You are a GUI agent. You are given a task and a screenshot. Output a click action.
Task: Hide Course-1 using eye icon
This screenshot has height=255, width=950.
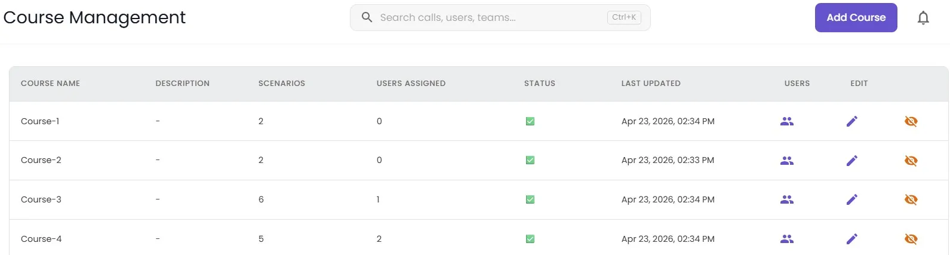(911, 121)
